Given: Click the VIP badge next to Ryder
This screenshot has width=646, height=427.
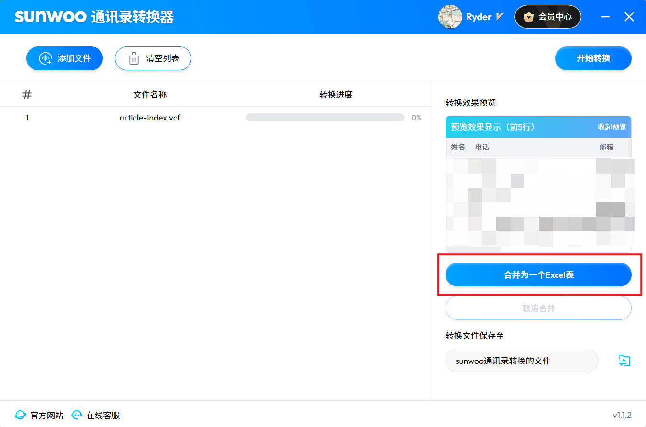Looking at the screenshot, I should click(x=500, y=17).
